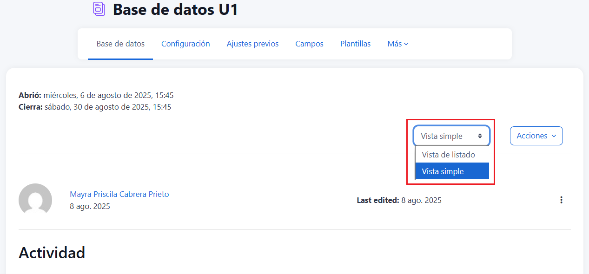Click the entry date under the author name
This screenshot has height=274, width=589.
(90, 207)
